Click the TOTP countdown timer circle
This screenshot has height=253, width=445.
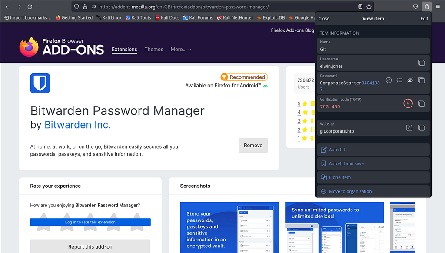[x=408, y=103]
